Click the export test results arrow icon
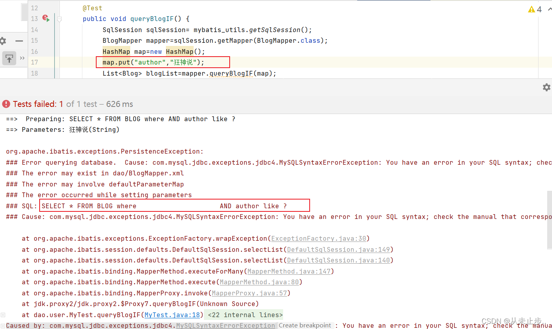The width and height of the screenshot is (552, 329). tap(9, 58)
